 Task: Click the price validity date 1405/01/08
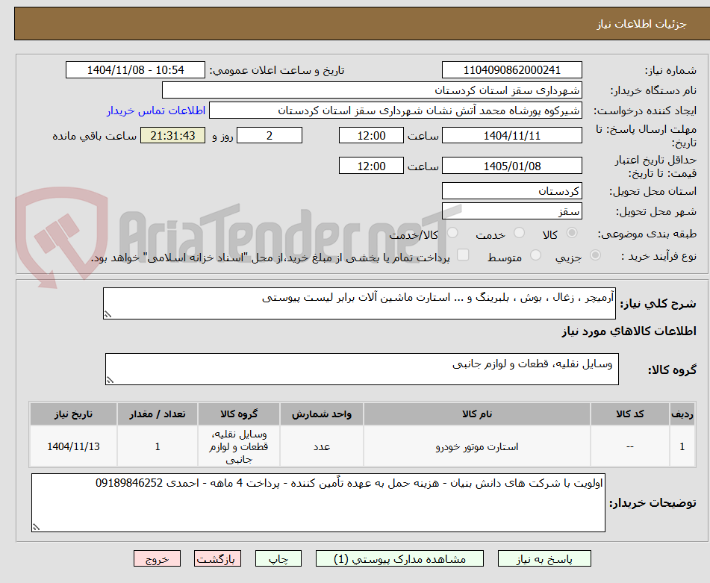[x=511, y=166]
